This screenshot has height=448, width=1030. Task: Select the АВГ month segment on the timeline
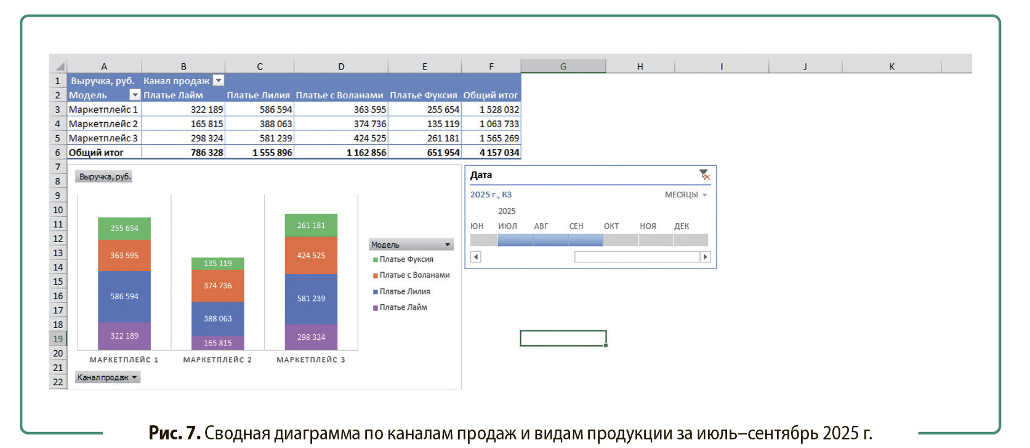click(x=550, y=240)
